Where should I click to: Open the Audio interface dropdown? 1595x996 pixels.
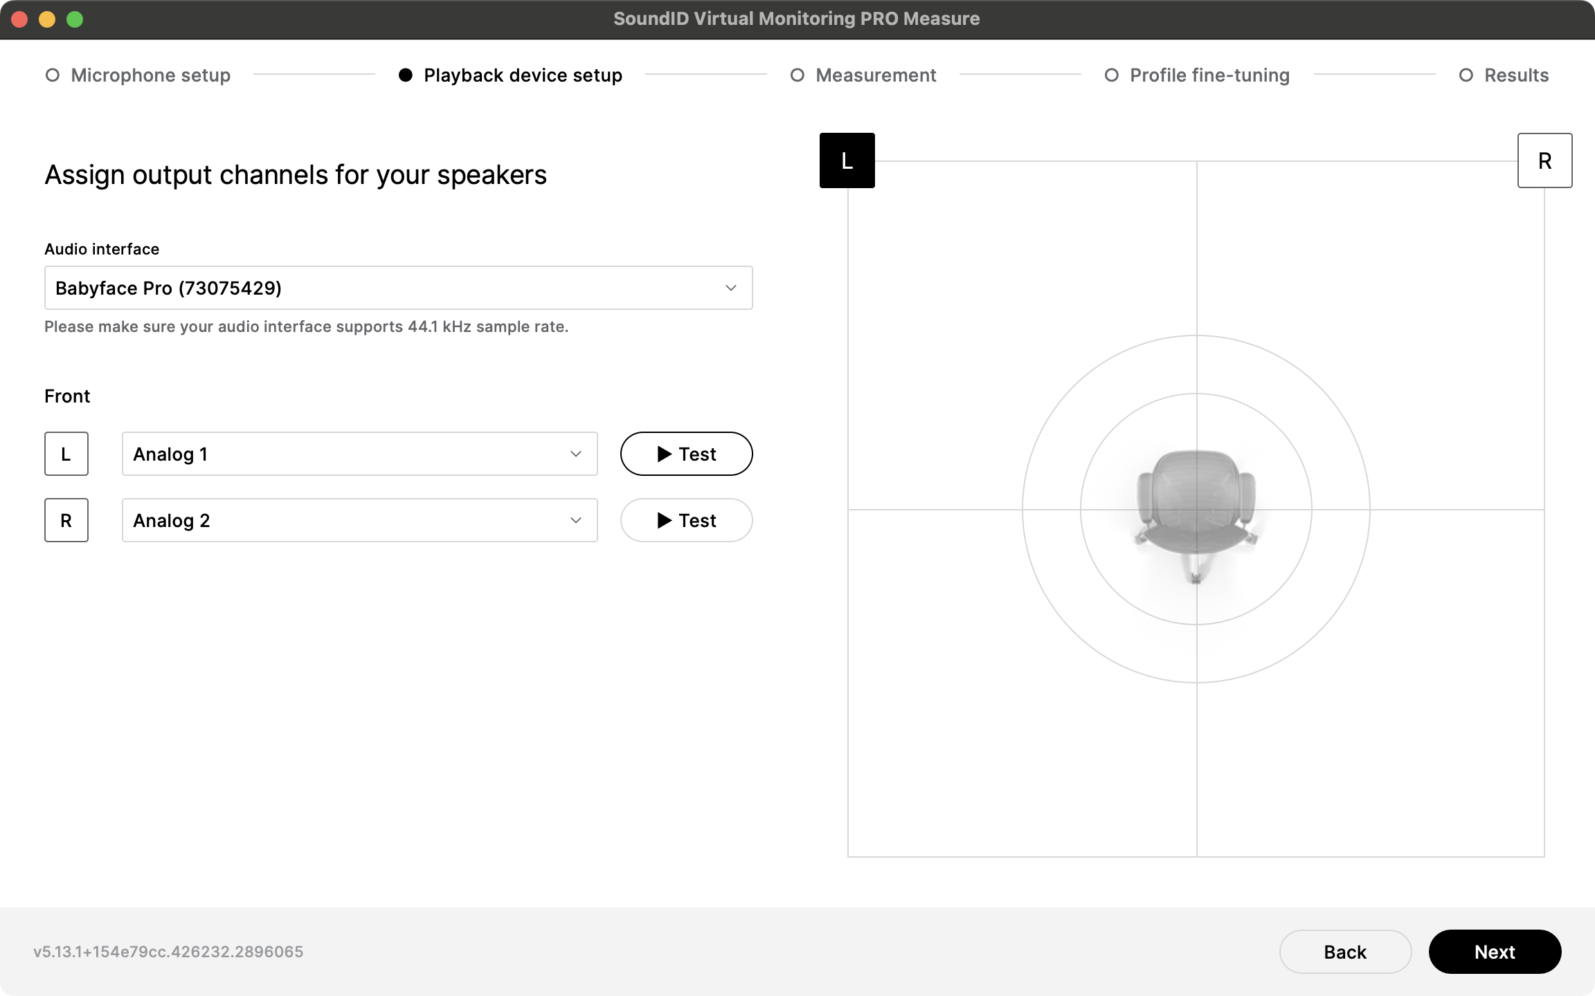click(398, 288)
